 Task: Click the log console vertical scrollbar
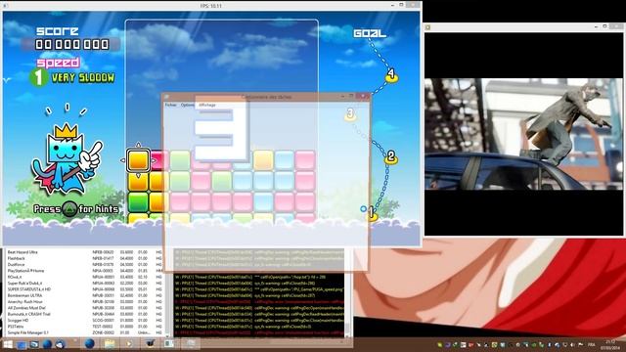pos(347,292)
